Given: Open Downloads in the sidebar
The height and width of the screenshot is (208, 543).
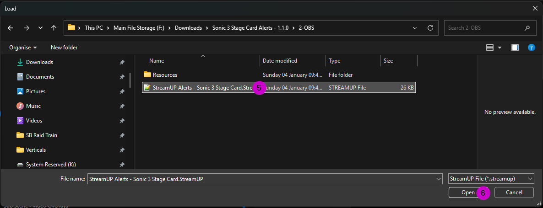Looking at the screenshot, I should [x=39, y=62].
